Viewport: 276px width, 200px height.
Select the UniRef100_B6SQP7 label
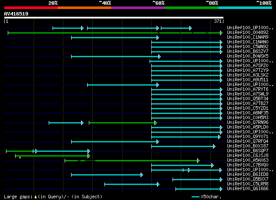point(248,151)
